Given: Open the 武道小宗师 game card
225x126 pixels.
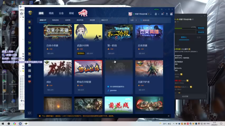Looking at the screenshot, I should [x=88, y=41].
